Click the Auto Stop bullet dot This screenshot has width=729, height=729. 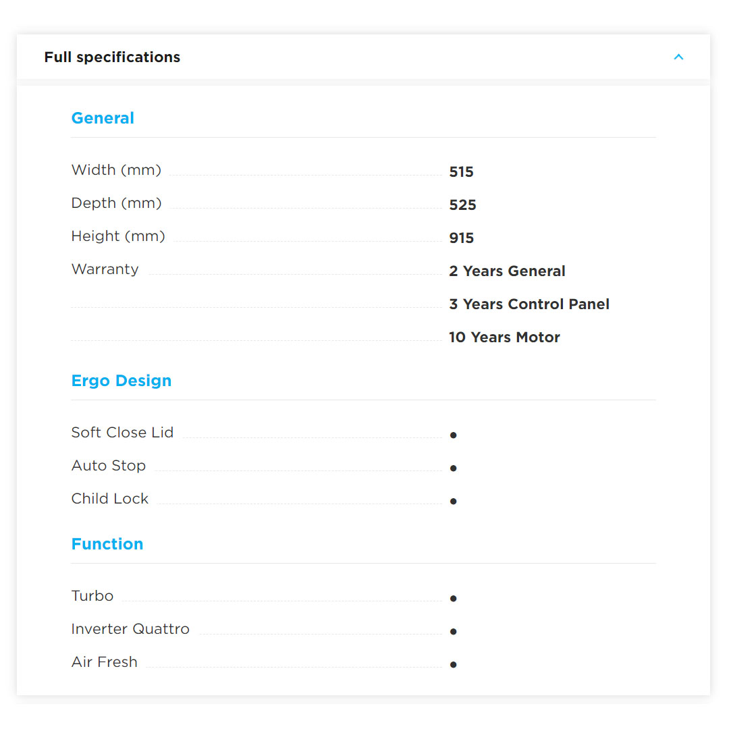click(454, 468)
